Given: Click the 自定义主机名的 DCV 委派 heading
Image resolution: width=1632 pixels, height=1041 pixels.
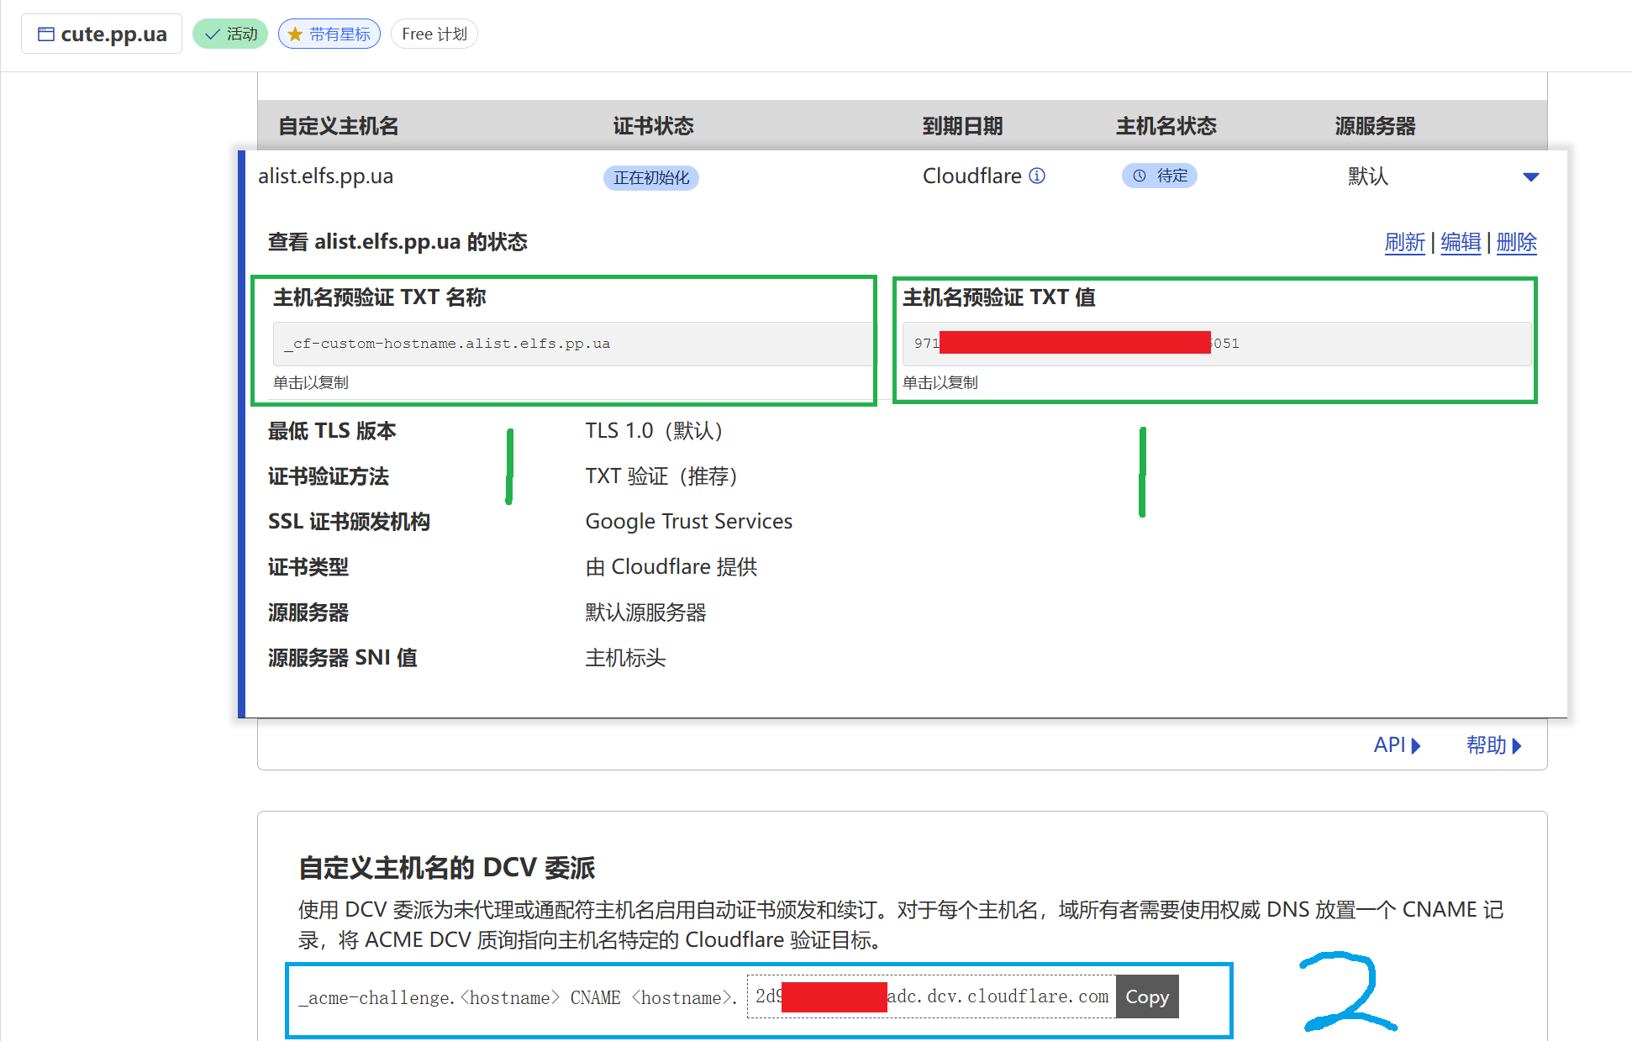Looking at the screenshot, I should 447,868.
